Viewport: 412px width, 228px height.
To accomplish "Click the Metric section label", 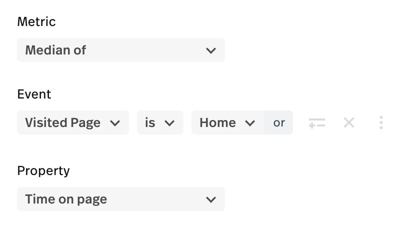I will click(x=36, y=21).
